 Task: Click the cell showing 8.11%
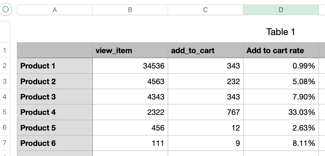tap(281, 143)
